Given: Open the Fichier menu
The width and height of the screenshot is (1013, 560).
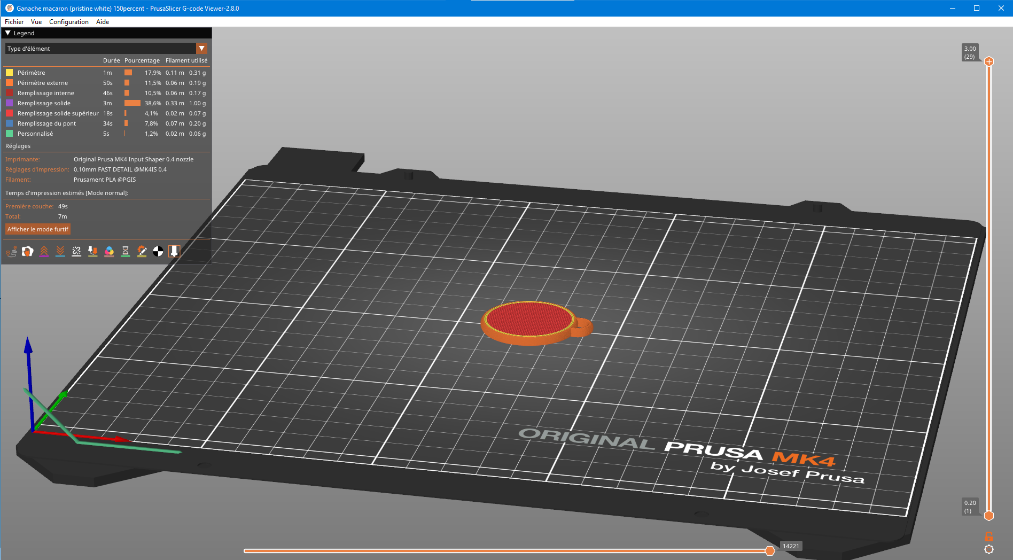Looking at the screenshot, I should pos(14,22).
